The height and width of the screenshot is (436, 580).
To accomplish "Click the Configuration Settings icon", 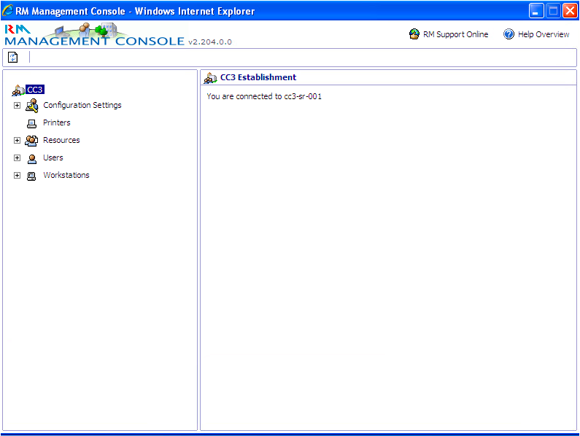I will (32, 106).
